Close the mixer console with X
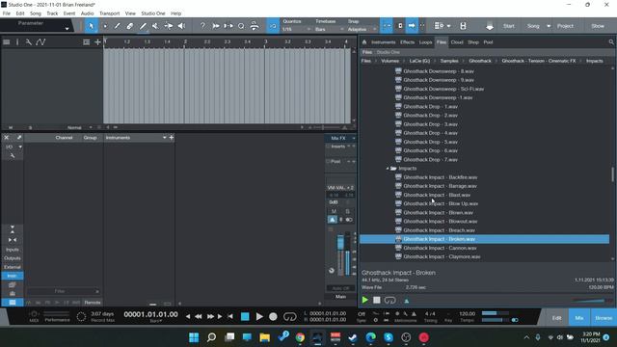 coord(7,137)
